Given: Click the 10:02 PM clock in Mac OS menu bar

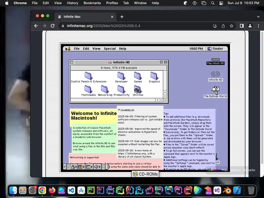Looking at the screenshot, I should (x=196, y=49).
